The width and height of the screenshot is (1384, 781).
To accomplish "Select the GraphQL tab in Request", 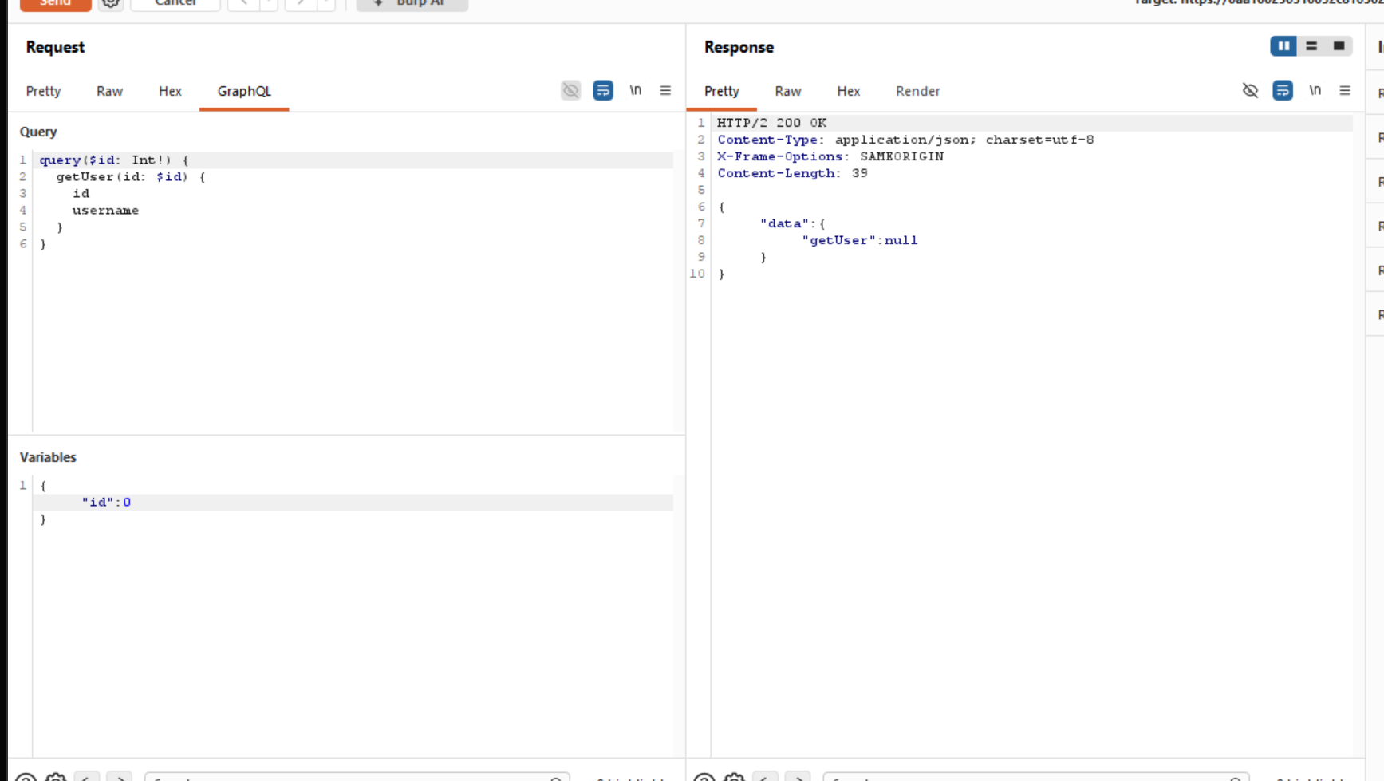I will (x=244, y=91).
